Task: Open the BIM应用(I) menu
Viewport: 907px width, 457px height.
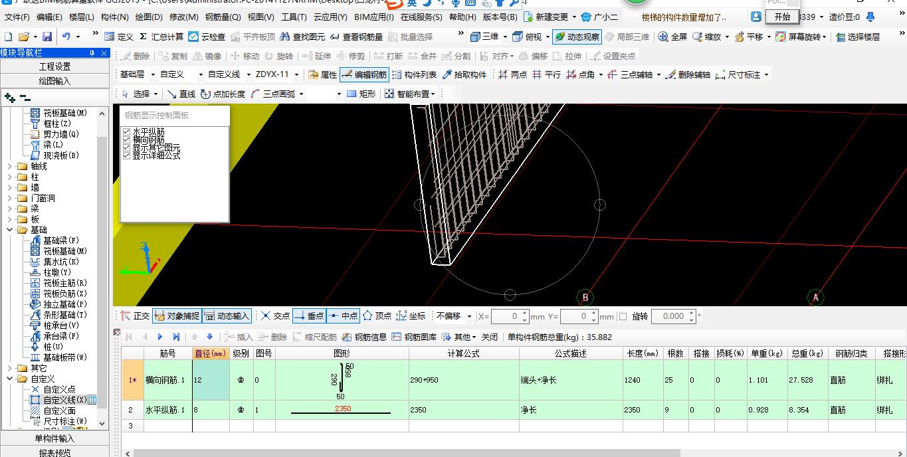Action: tap(374, 17)
